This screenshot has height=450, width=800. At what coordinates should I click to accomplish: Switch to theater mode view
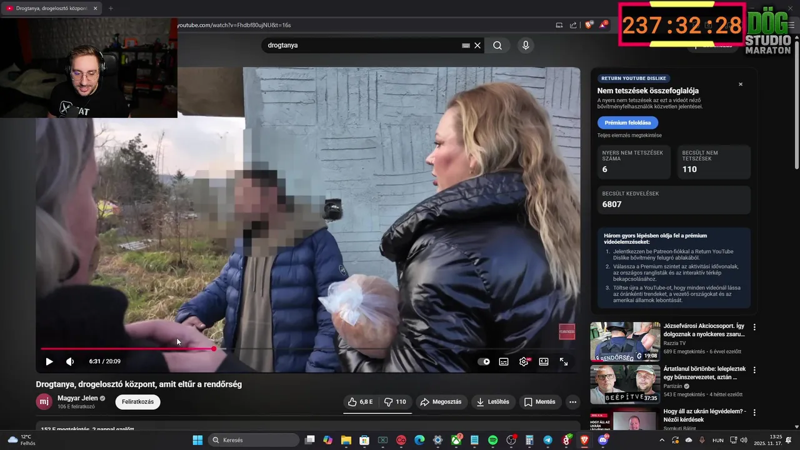[544, 361]
